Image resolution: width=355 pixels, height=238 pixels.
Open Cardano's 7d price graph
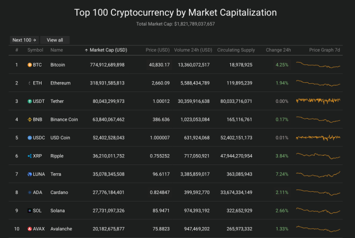[x=318, y=192]
